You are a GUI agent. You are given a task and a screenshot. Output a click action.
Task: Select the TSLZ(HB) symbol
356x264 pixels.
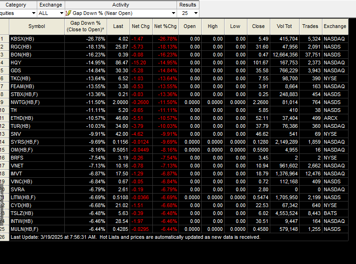click(x=22, y=213)
